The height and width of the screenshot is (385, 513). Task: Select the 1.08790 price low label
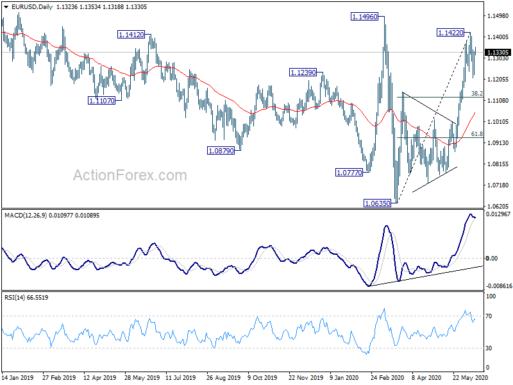221,151
